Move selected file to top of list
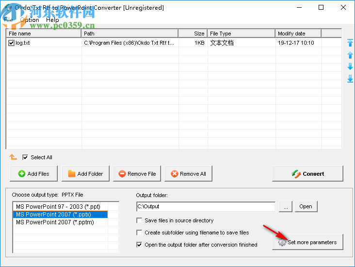The width and height of the screenshot is (355, 267). [350, 43]
